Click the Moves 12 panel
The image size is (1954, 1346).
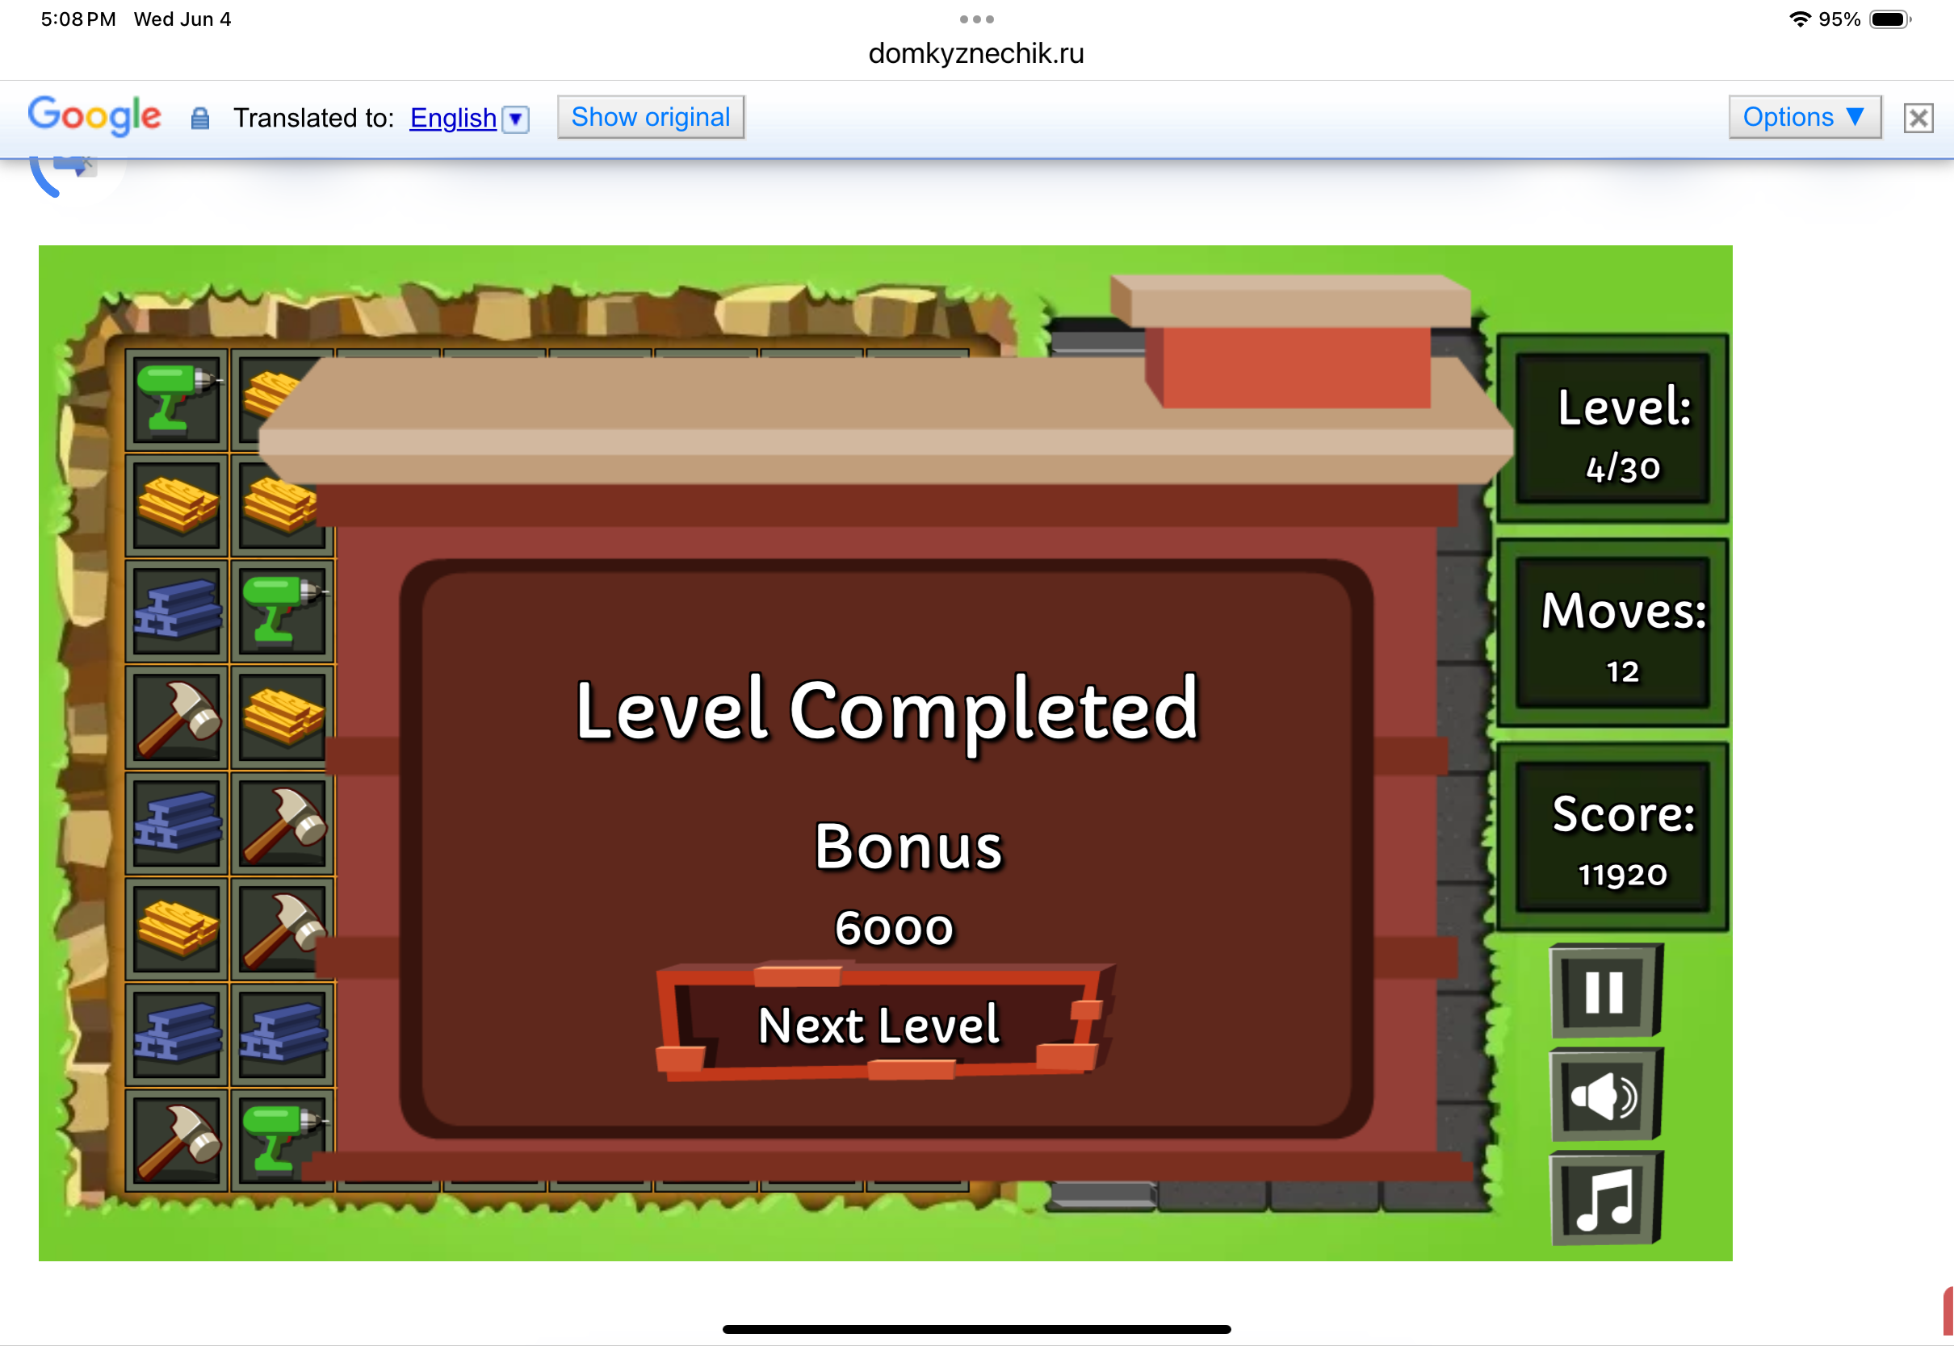tap(1612, 633)
